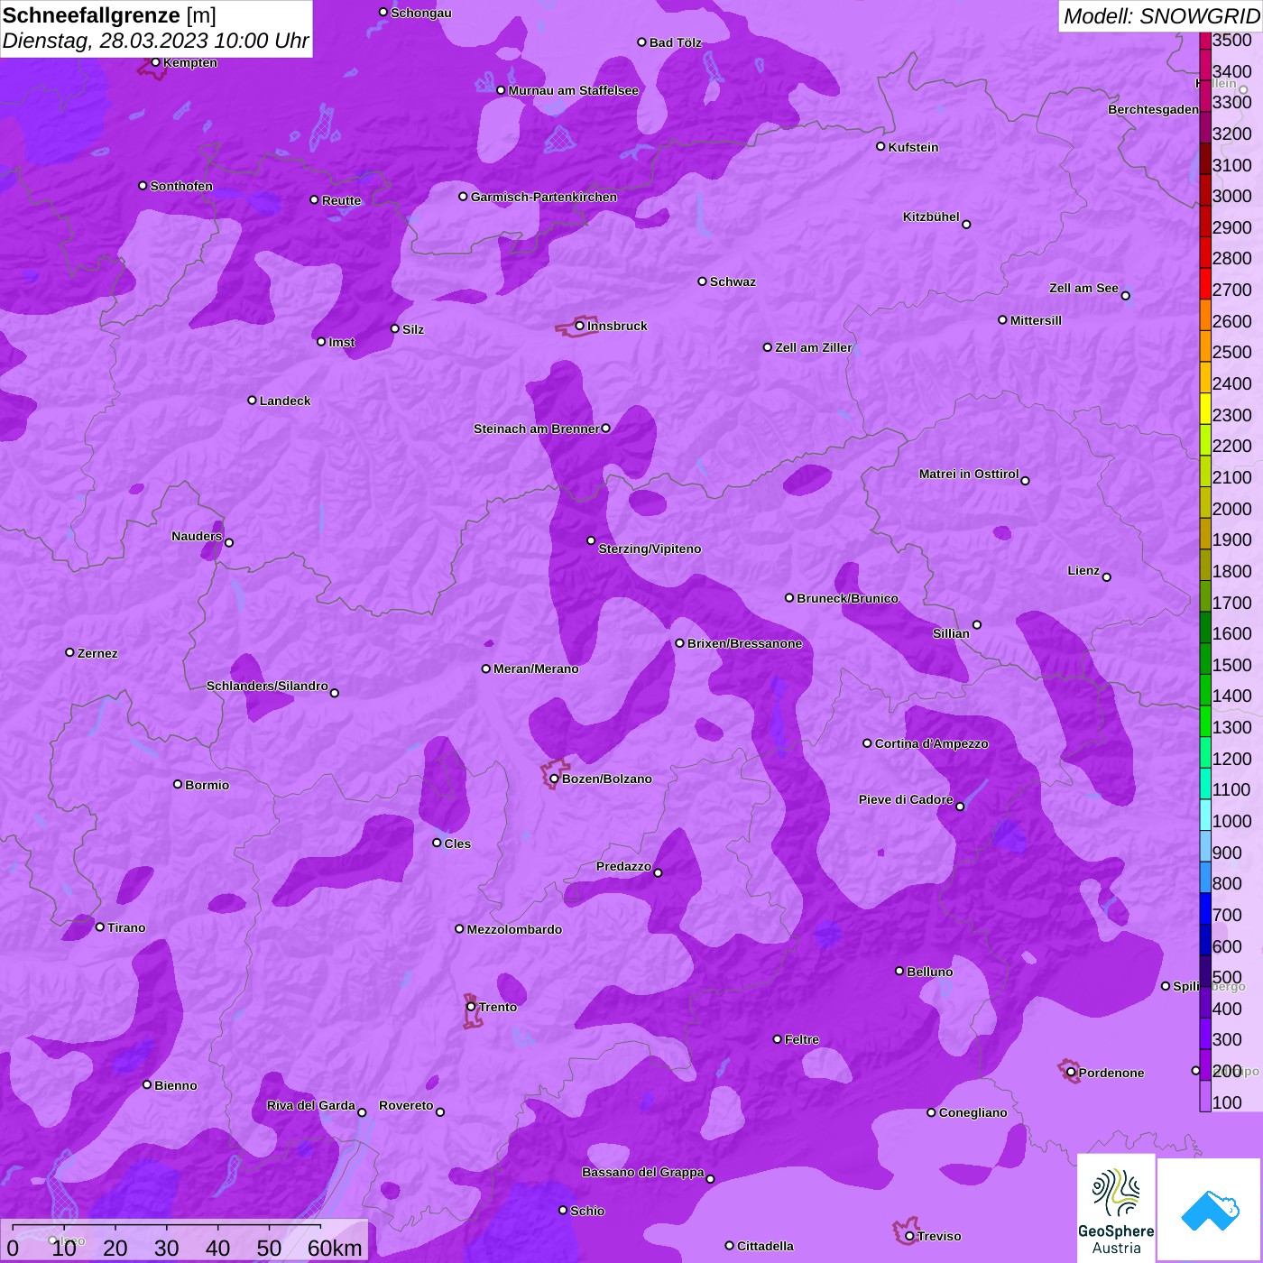Viewport: 1263px width, 1263px height.
Task: Click the Murnau am Staffelsee label
Action: point(573,90)
